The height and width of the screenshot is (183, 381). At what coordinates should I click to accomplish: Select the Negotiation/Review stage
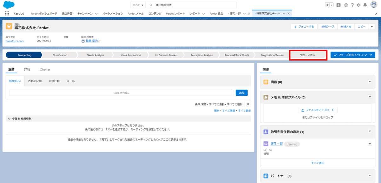click(272, 55)
